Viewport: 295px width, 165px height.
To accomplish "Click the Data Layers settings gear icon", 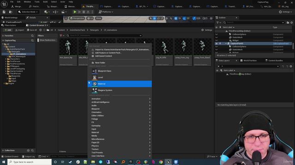I will 291,66.
